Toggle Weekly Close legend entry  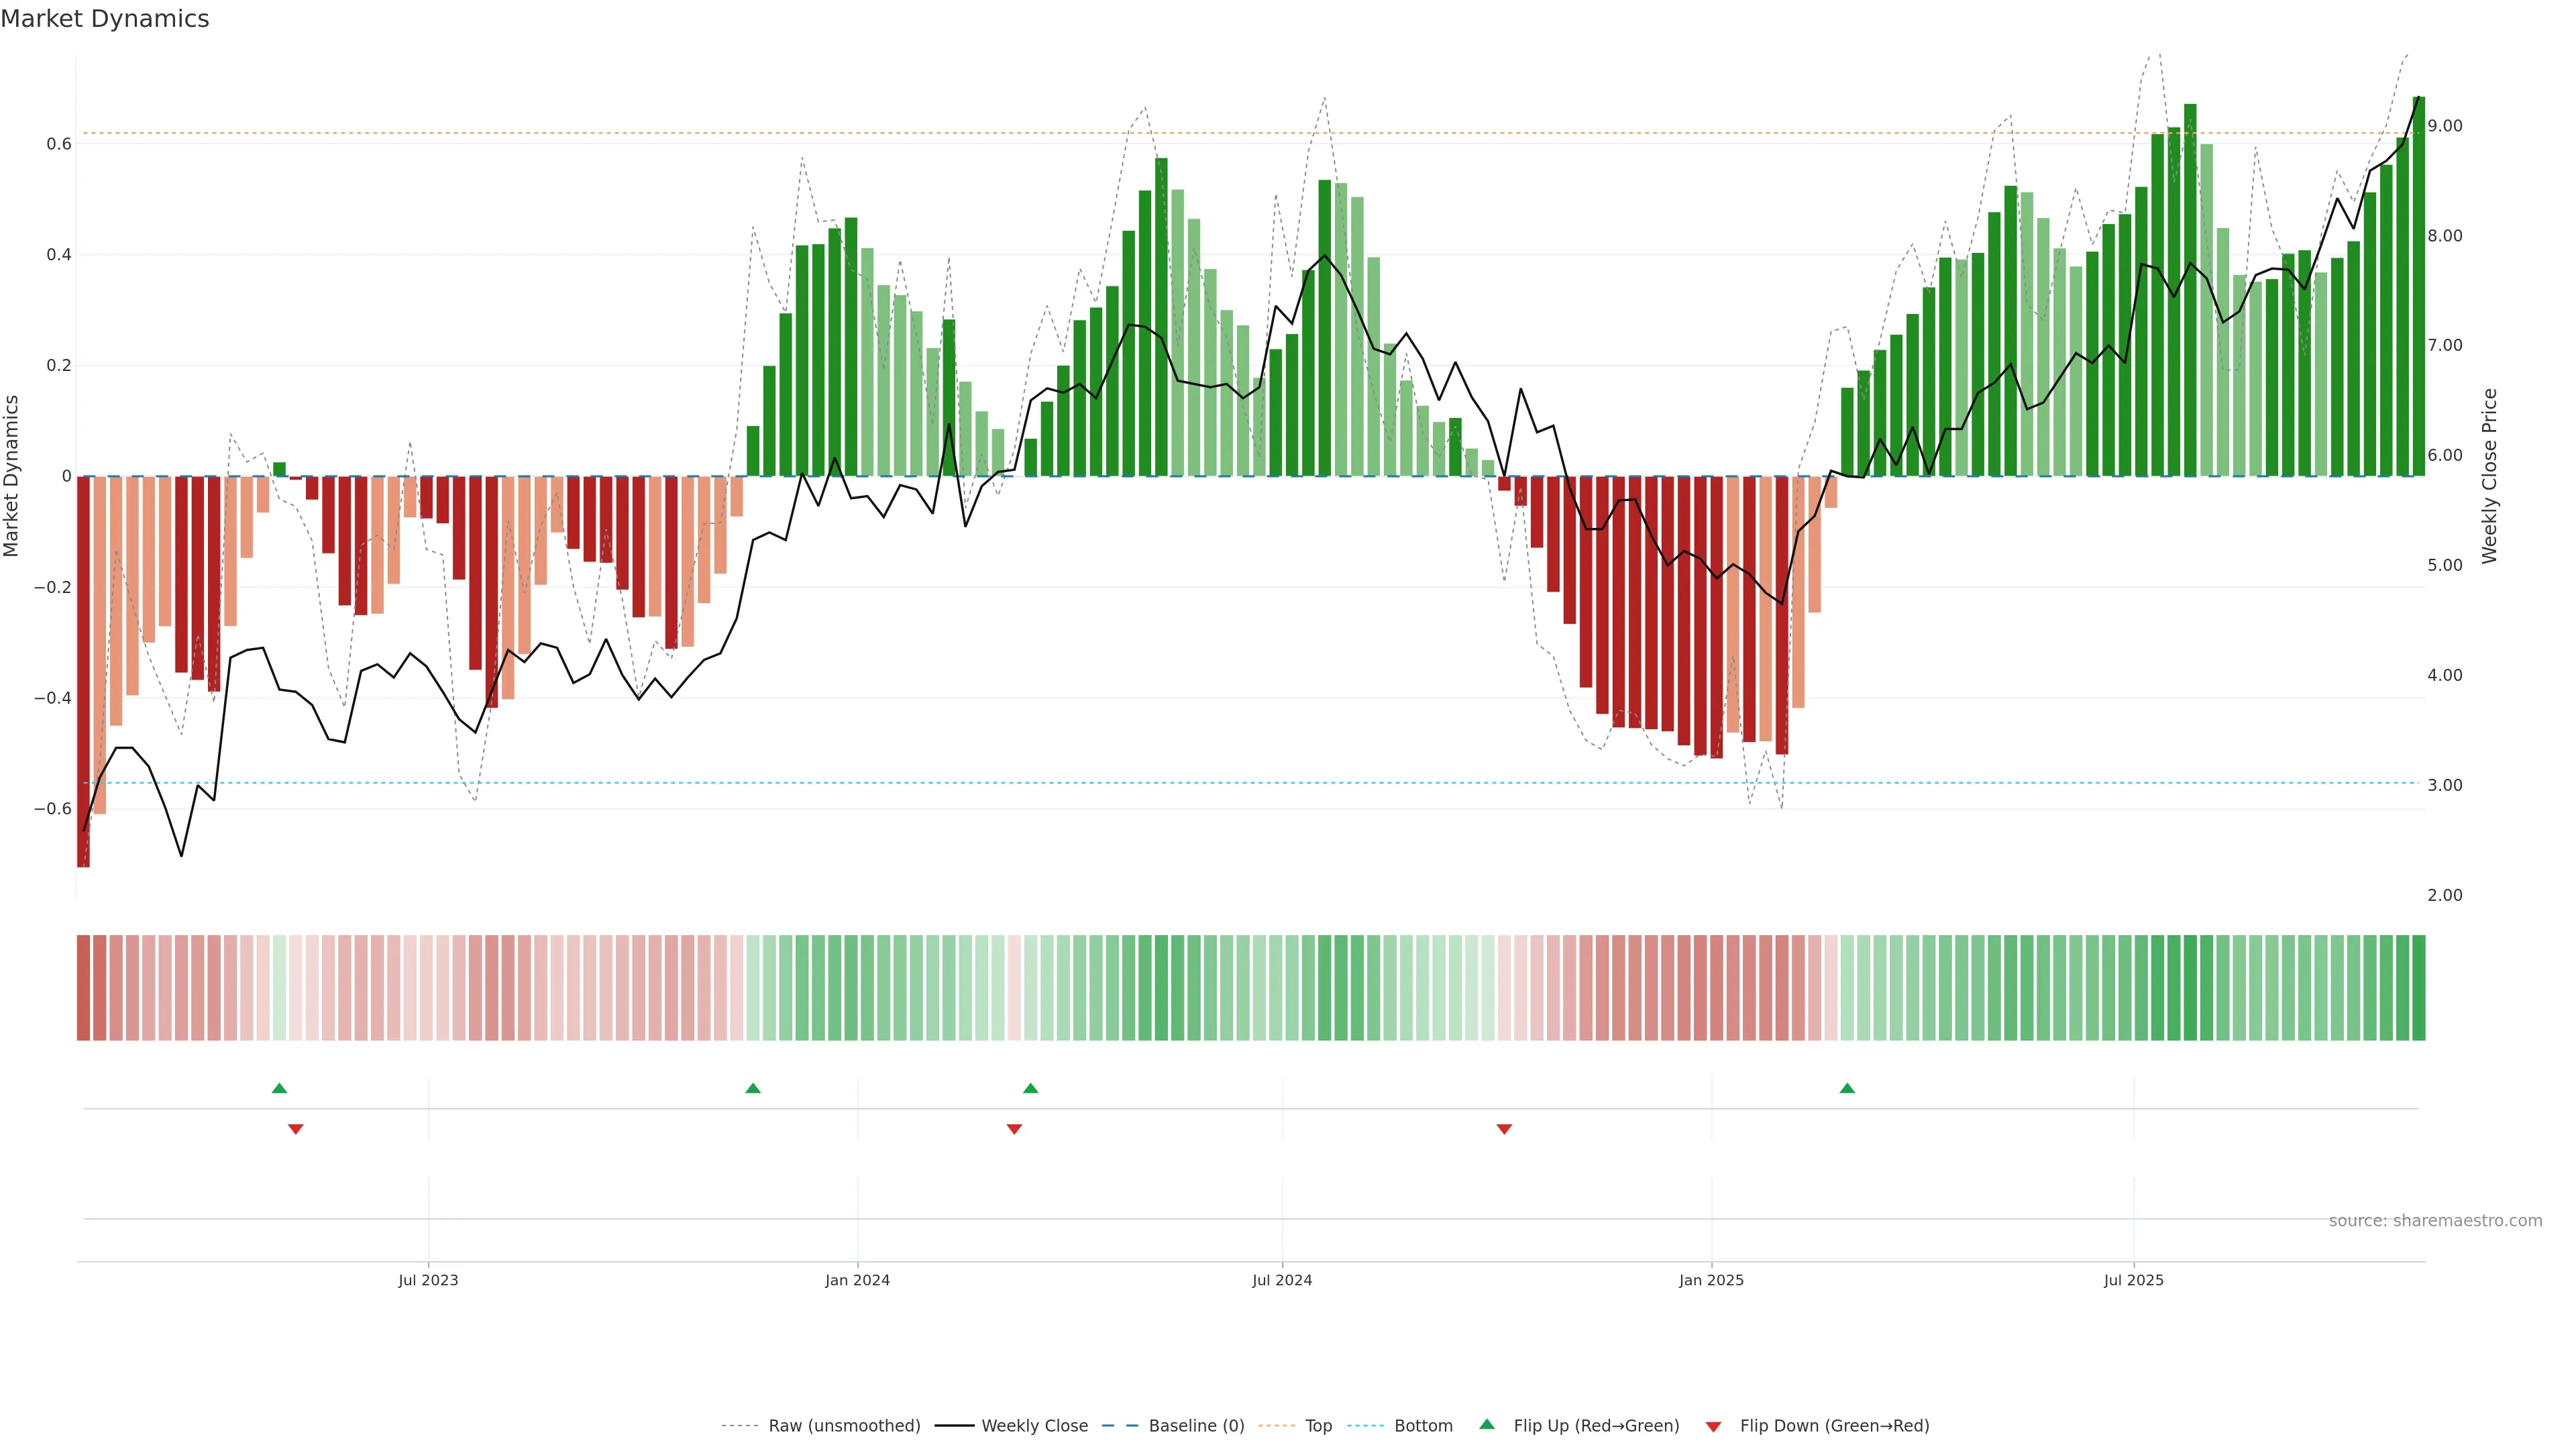tap(1034, 1426)
